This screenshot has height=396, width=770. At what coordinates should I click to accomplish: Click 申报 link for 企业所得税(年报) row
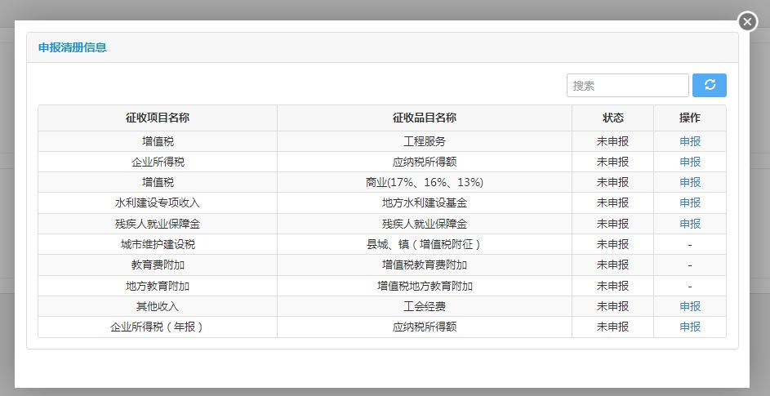(690, 327)
